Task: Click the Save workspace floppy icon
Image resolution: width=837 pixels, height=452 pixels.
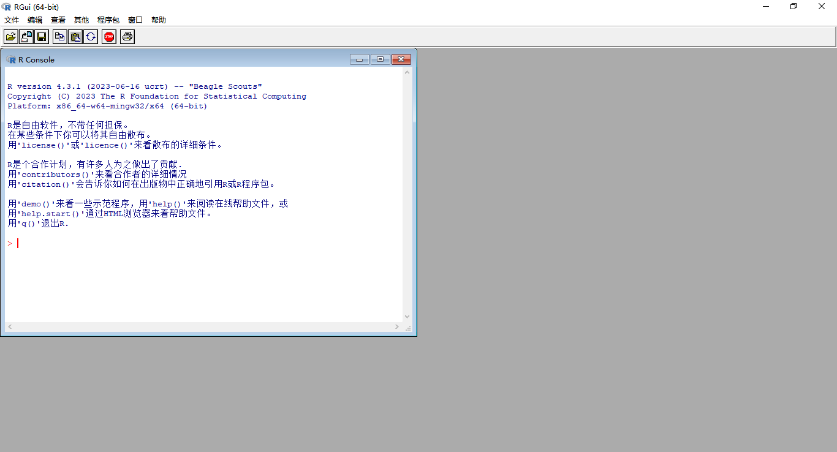Action: 42,37
